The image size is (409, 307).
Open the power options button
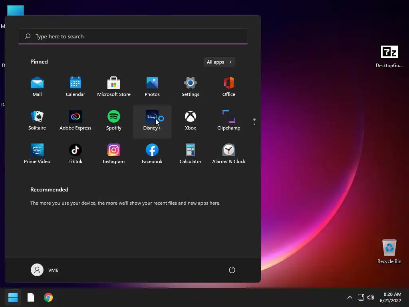232,270
